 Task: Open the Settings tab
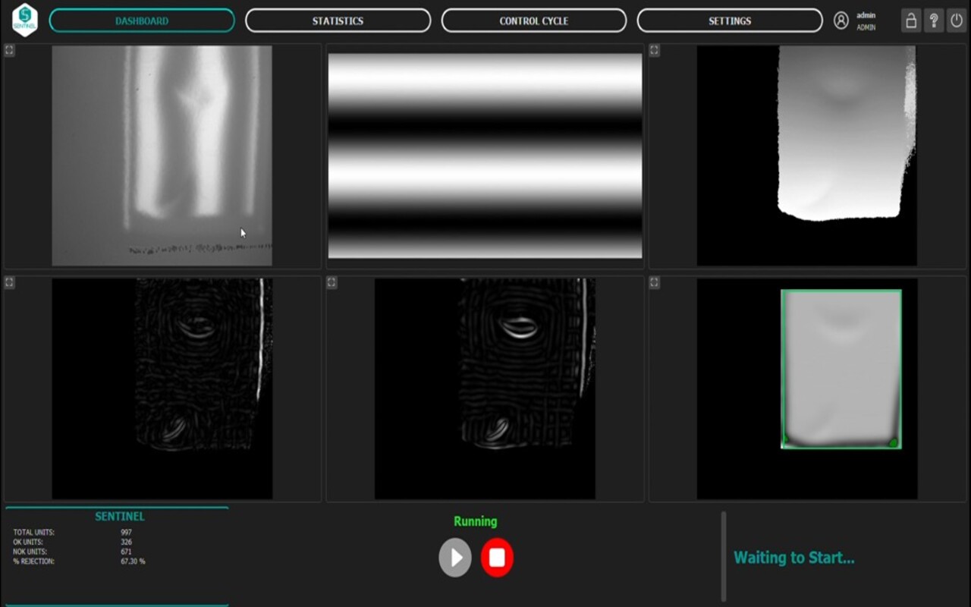(x=729, y=20)
